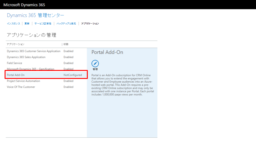Select the Field Service application row
This screenshot has width=256, height=156.
tap(46, 63)
